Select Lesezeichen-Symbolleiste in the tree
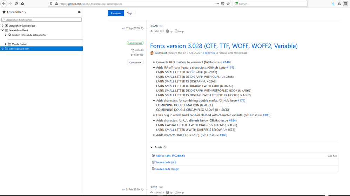 [x=22, y=26]
